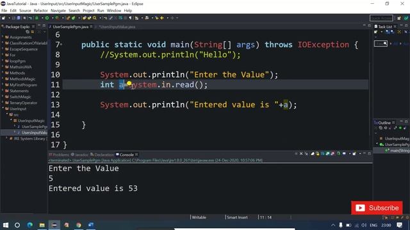Click the Java perspective icon at top right
Image resolution: width=410 pixels, height=230 pixels.
click(406, 18)
